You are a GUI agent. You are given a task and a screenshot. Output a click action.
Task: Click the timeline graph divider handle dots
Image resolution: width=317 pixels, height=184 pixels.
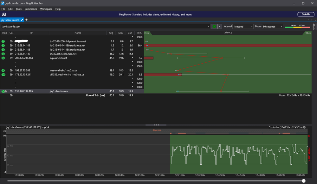click(156, 125)
